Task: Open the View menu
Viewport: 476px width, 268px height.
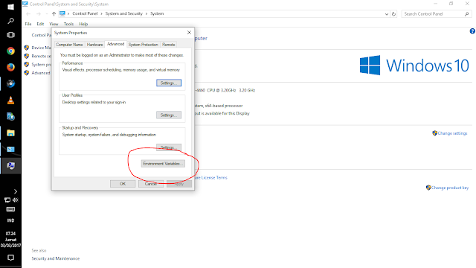Action: click(54, 24)
